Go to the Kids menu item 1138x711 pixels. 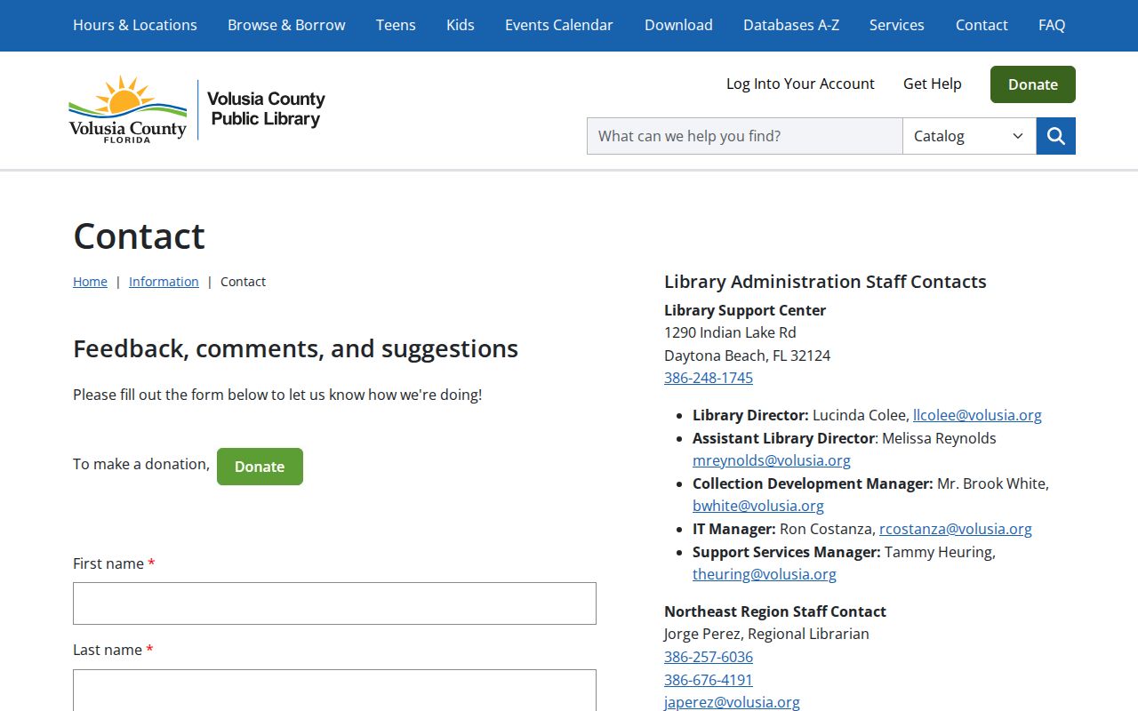[x=461, y=25]
